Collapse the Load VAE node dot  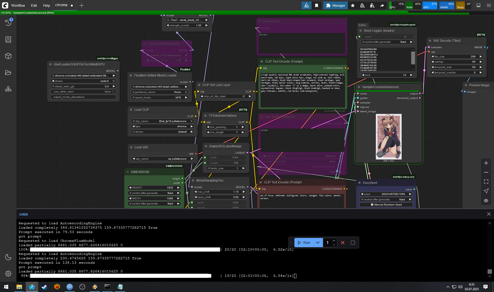(x=131, y=147)
